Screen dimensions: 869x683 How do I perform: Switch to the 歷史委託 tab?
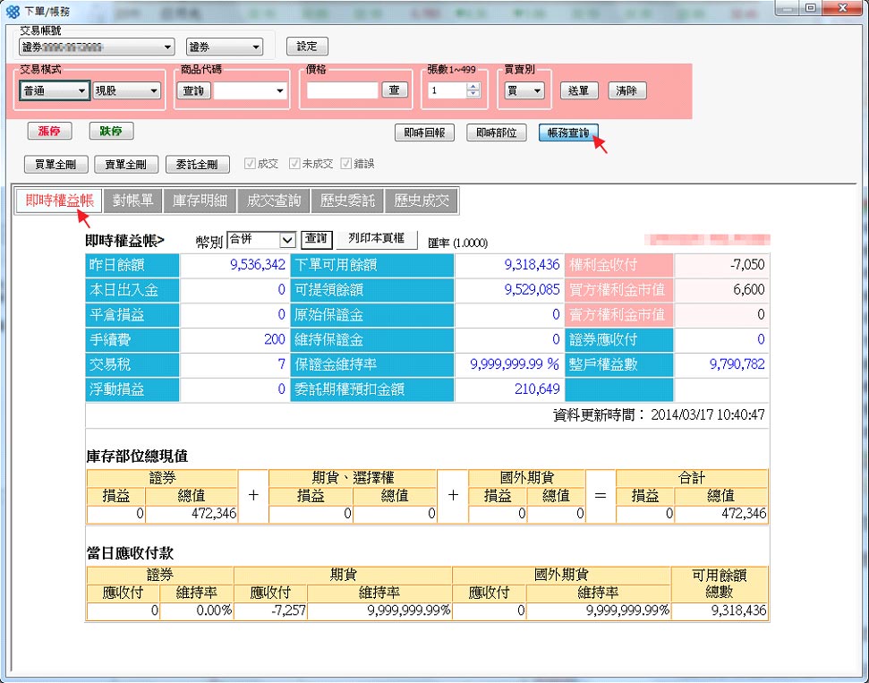tap(348, 201)
